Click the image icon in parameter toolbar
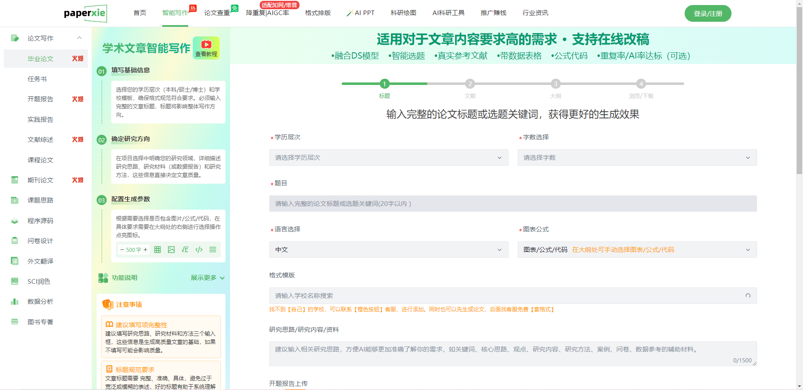Image resolution: width=803 pixels, height=390 pixels. (171, 250)
